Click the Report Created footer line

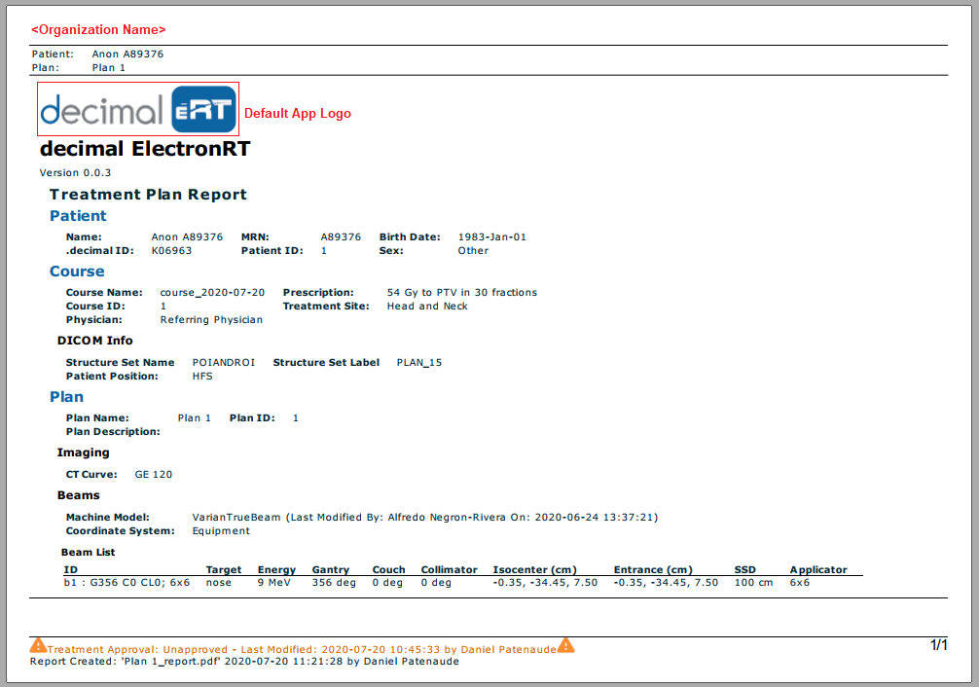point(244,662)
